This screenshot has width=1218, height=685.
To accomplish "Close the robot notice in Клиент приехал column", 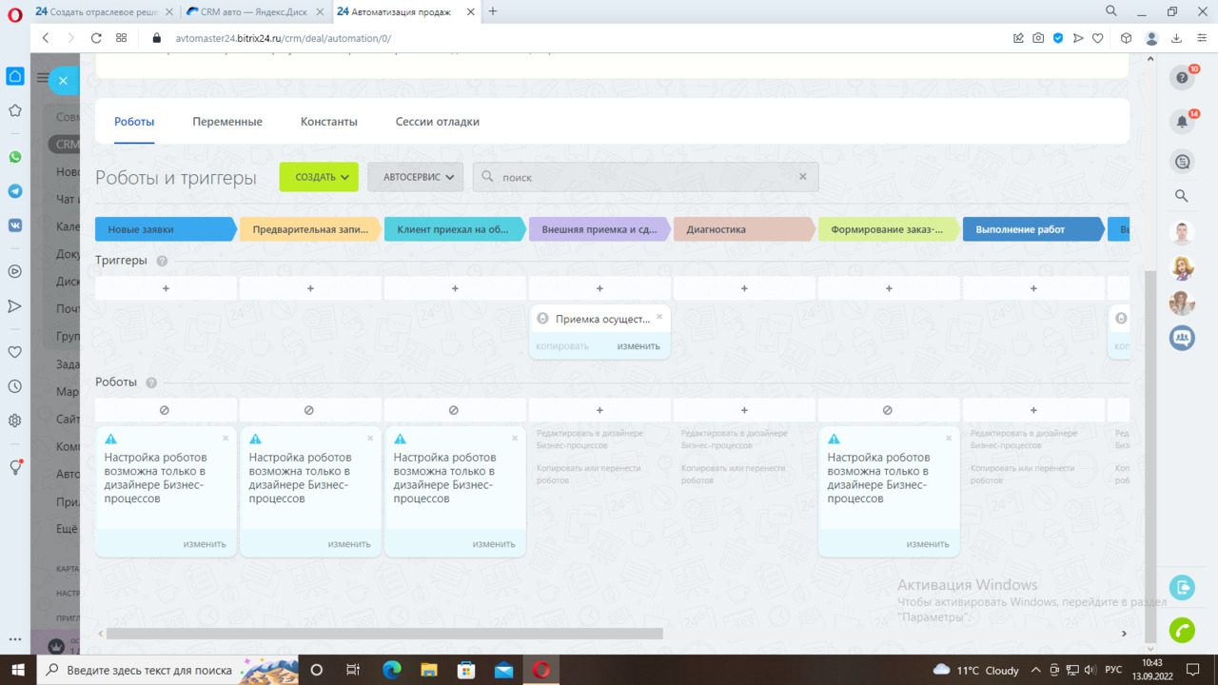I will (515, 439).
